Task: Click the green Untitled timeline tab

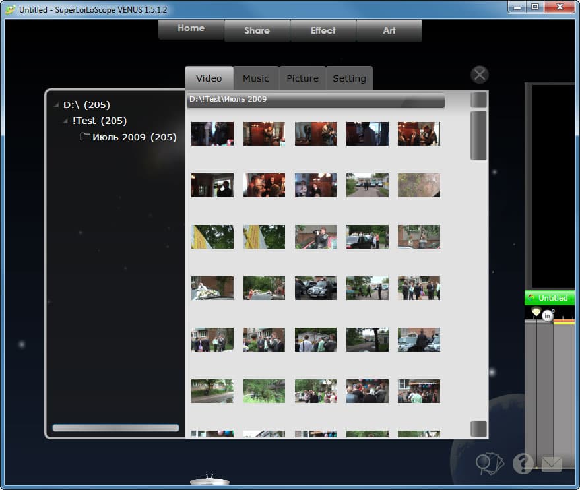Action: [x=550, y=298]
